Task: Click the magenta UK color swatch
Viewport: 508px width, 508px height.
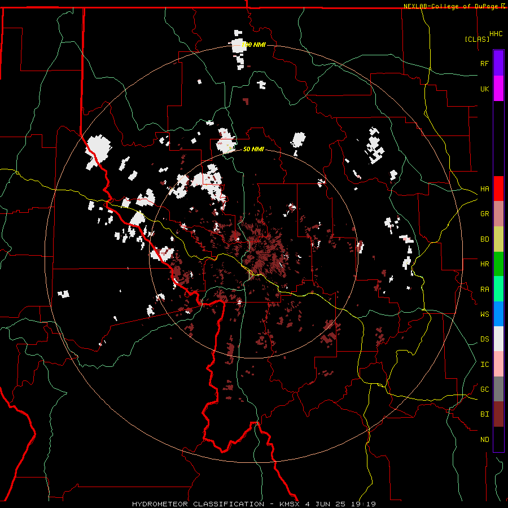Action: click(498, 89)
